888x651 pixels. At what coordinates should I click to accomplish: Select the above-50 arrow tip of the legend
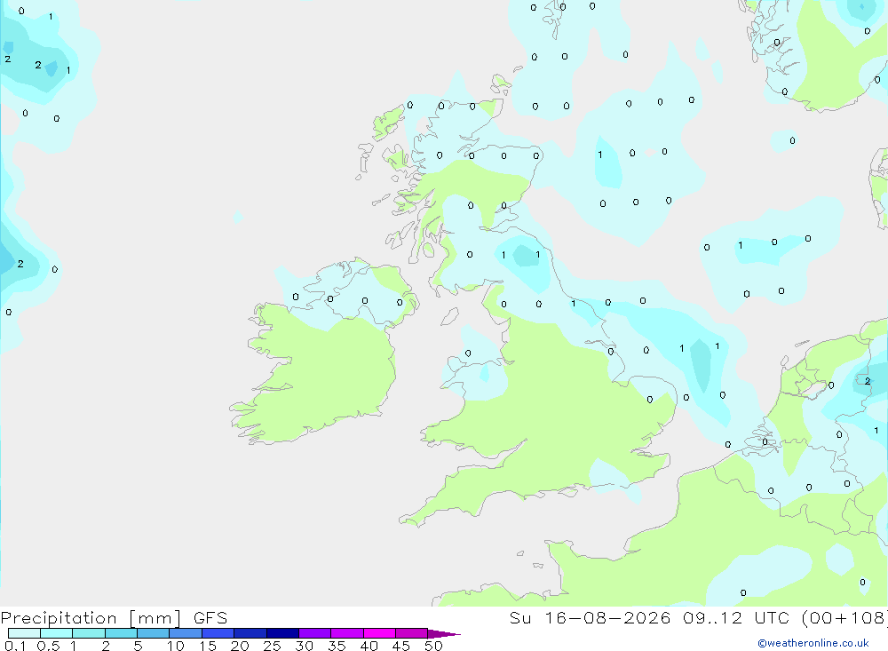click(x=444, y=633)
